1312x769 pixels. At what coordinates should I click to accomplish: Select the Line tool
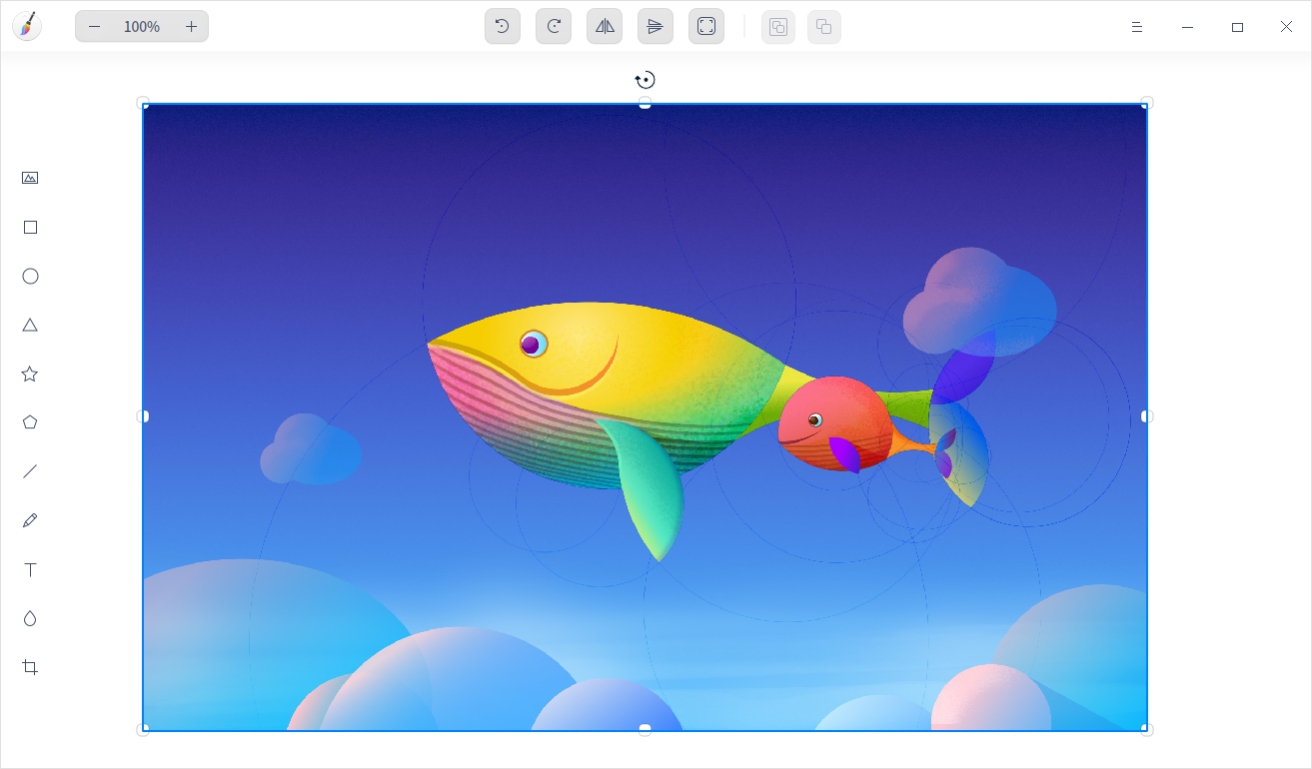click(x=30, y=471)
